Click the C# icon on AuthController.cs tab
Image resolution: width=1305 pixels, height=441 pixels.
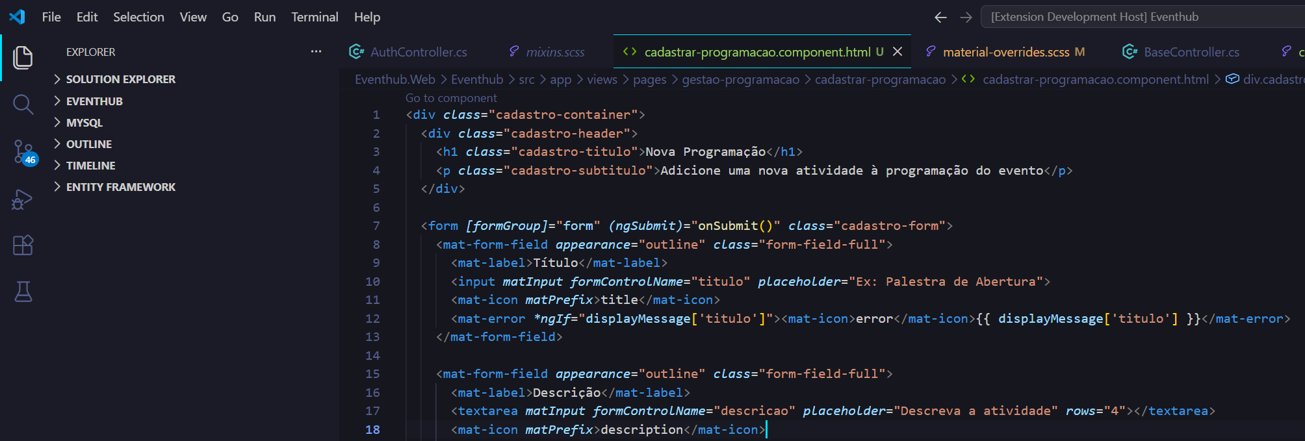[x=356, y=52]
